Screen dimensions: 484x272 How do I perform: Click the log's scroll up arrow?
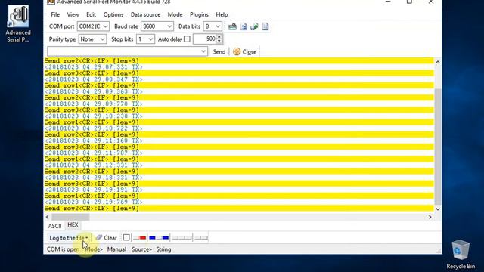[438, 62]
